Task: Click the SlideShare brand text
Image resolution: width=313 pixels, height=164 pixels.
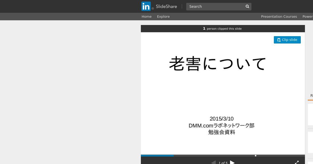Action: (166, 7)
